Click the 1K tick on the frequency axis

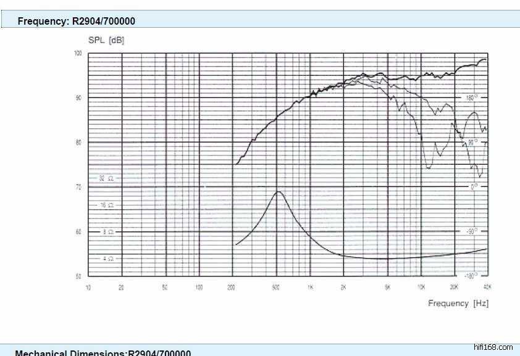click(311, 287)
